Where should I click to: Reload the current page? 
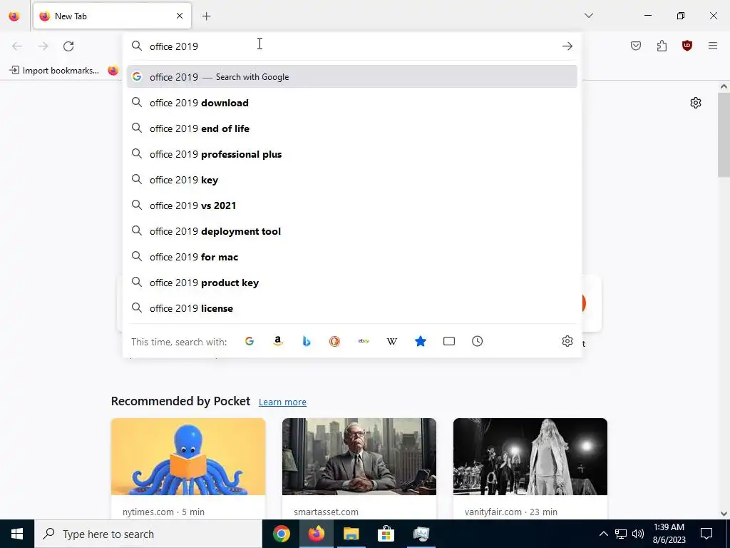(x=68, y=46)
